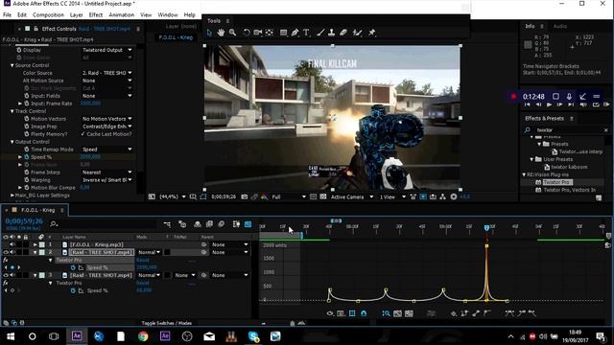The width and height of the screenshot is (614, 345).
Task: Open the File menu
Action: pos(7,15)
